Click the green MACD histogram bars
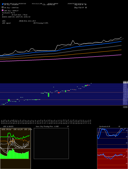This screenshot has height=169, width=128. 14,154
